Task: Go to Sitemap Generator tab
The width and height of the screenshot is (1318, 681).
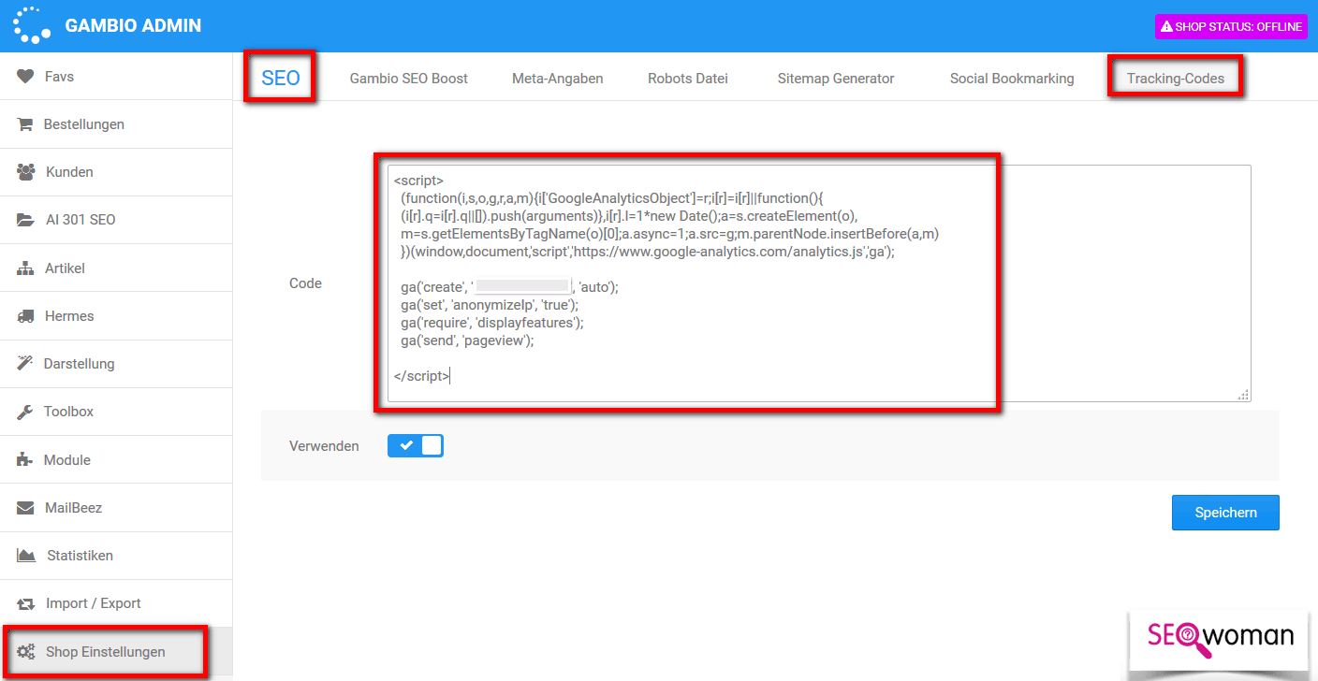Action: (x=836, y=79)
